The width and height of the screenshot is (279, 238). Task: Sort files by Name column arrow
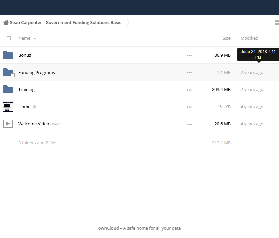(x=35, y=38)
